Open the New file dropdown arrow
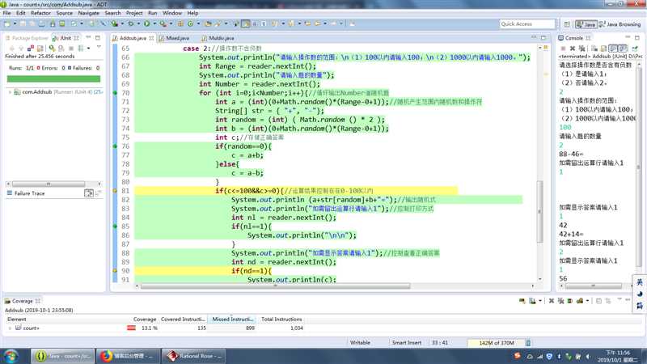This screenshot has width=647, height=364. tap(15, 24)
